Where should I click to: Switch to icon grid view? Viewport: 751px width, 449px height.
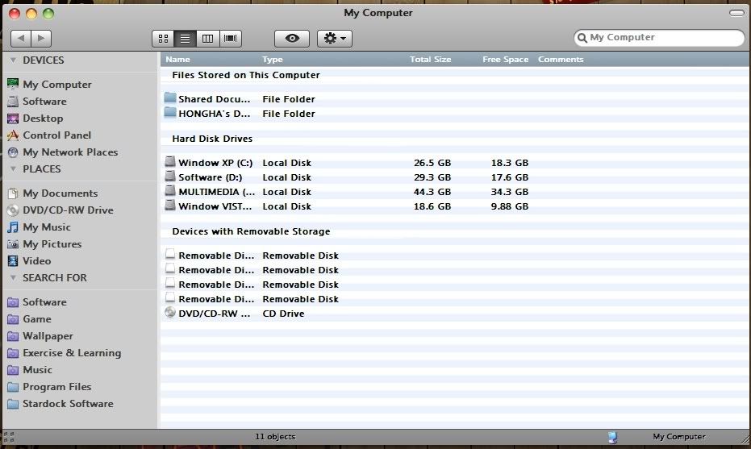(x=163, y=39)
